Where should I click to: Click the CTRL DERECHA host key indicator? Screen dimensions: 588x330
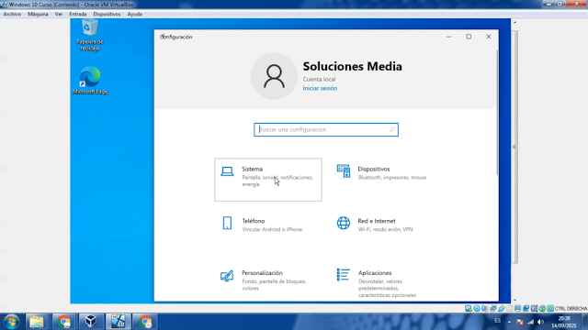571,309
